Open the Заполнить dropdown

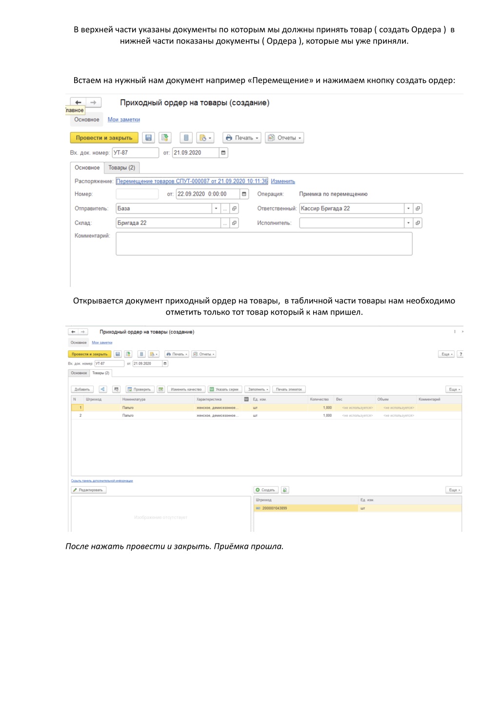click(x=257, y=389)
